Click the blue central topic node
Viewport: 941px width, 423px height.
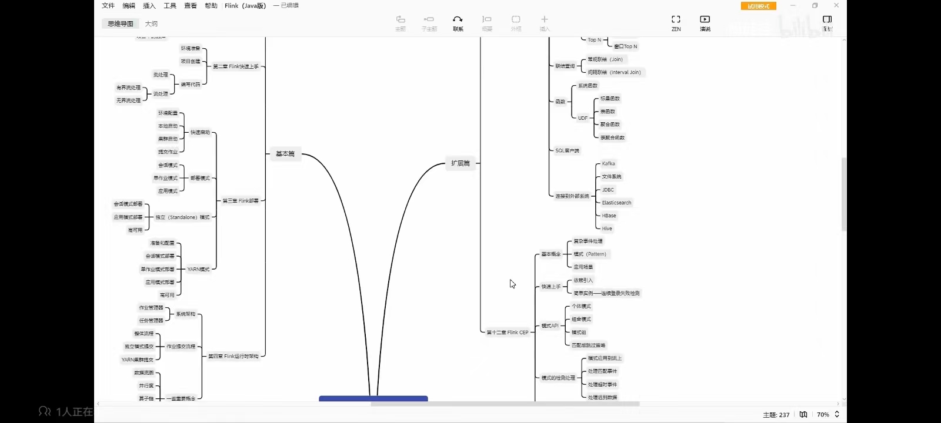tap(373, 399)
